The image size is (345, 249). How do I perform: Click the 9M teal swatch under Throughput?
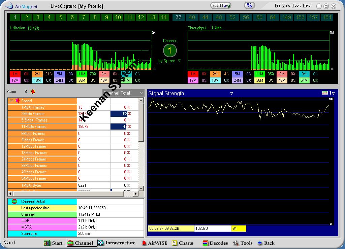304,74
